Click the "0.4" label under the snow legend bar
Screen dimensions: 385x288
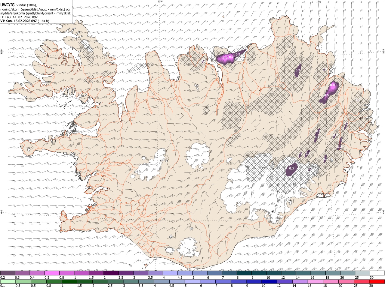pos(32,277)
